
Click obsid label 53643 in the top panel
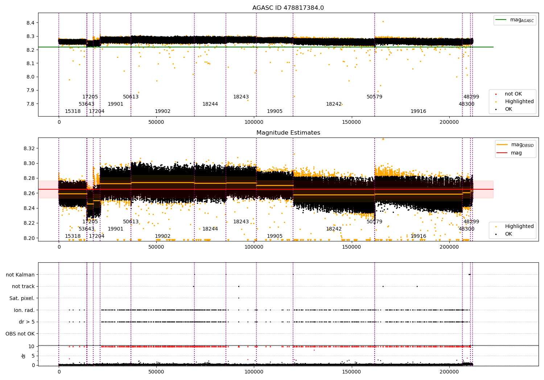point(87,104)
